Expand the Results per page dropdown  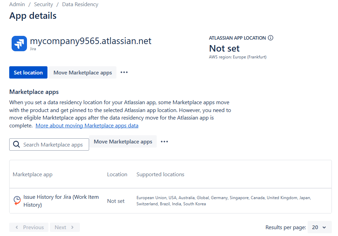319,227
